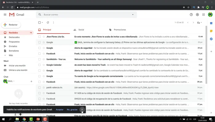The height and width of the screenshot is (122, 215).
Task: Hide the side panel chevron
Action: click(211, 113)
